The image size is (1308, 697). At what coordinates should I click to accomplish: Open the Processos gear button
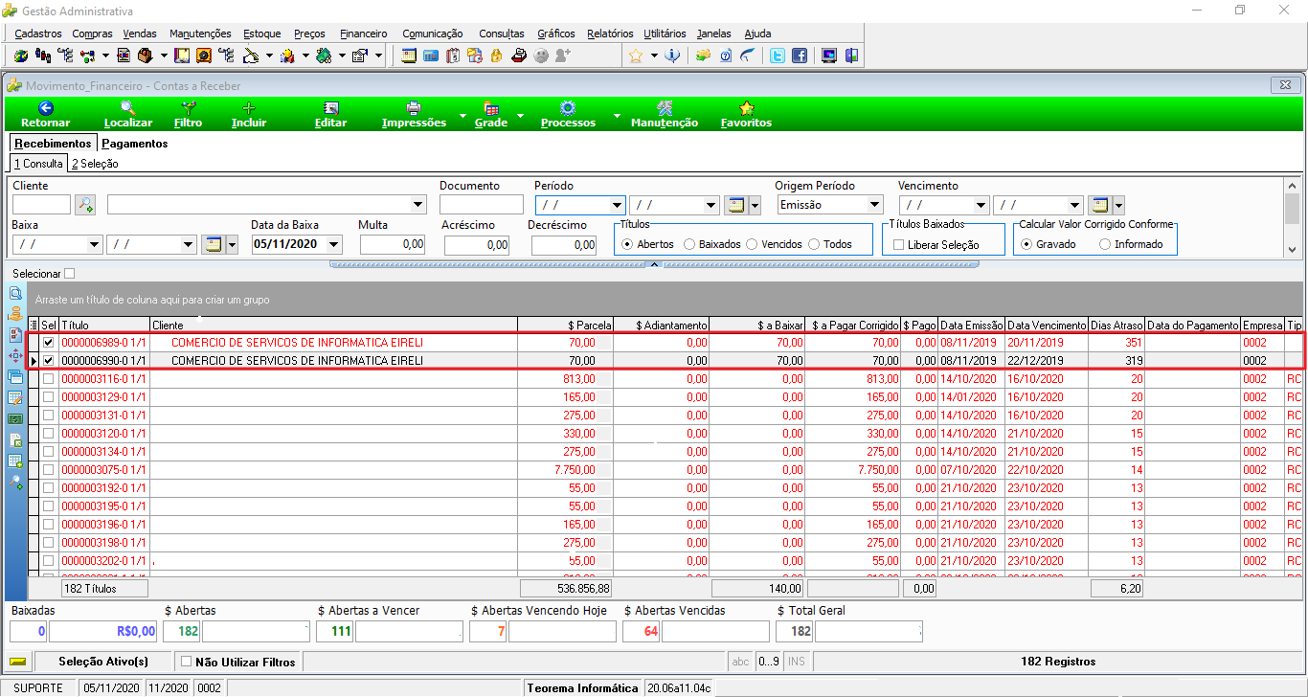[568, 115]
